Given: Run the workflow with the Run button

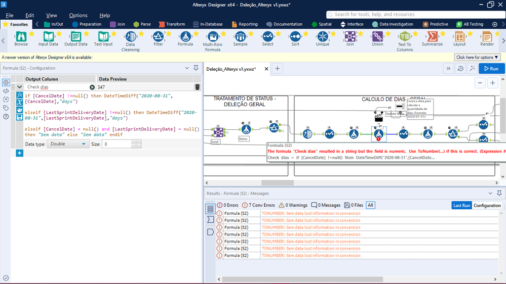Looking at the screenshot, I should point(491,69).
